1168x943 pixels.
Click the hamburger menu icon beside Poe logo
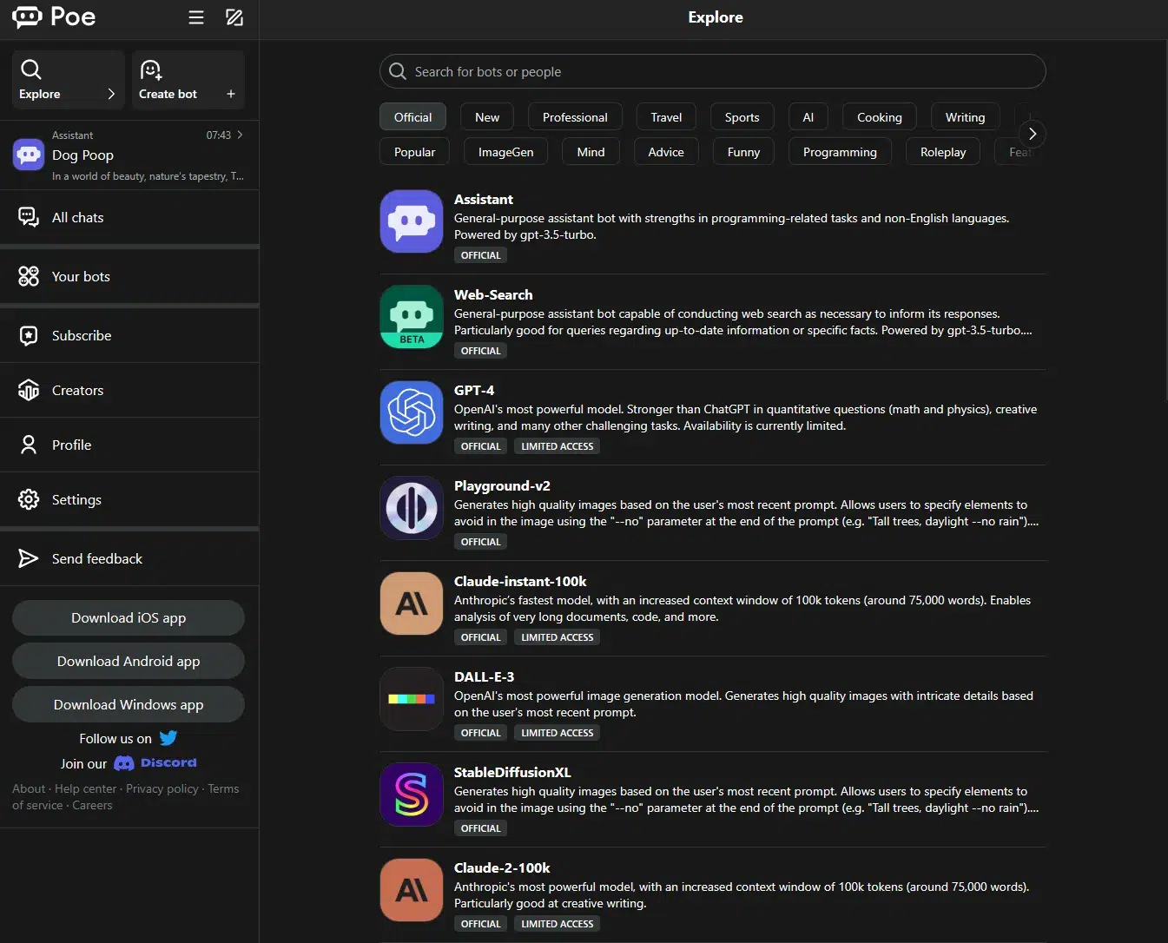[196, 17]
